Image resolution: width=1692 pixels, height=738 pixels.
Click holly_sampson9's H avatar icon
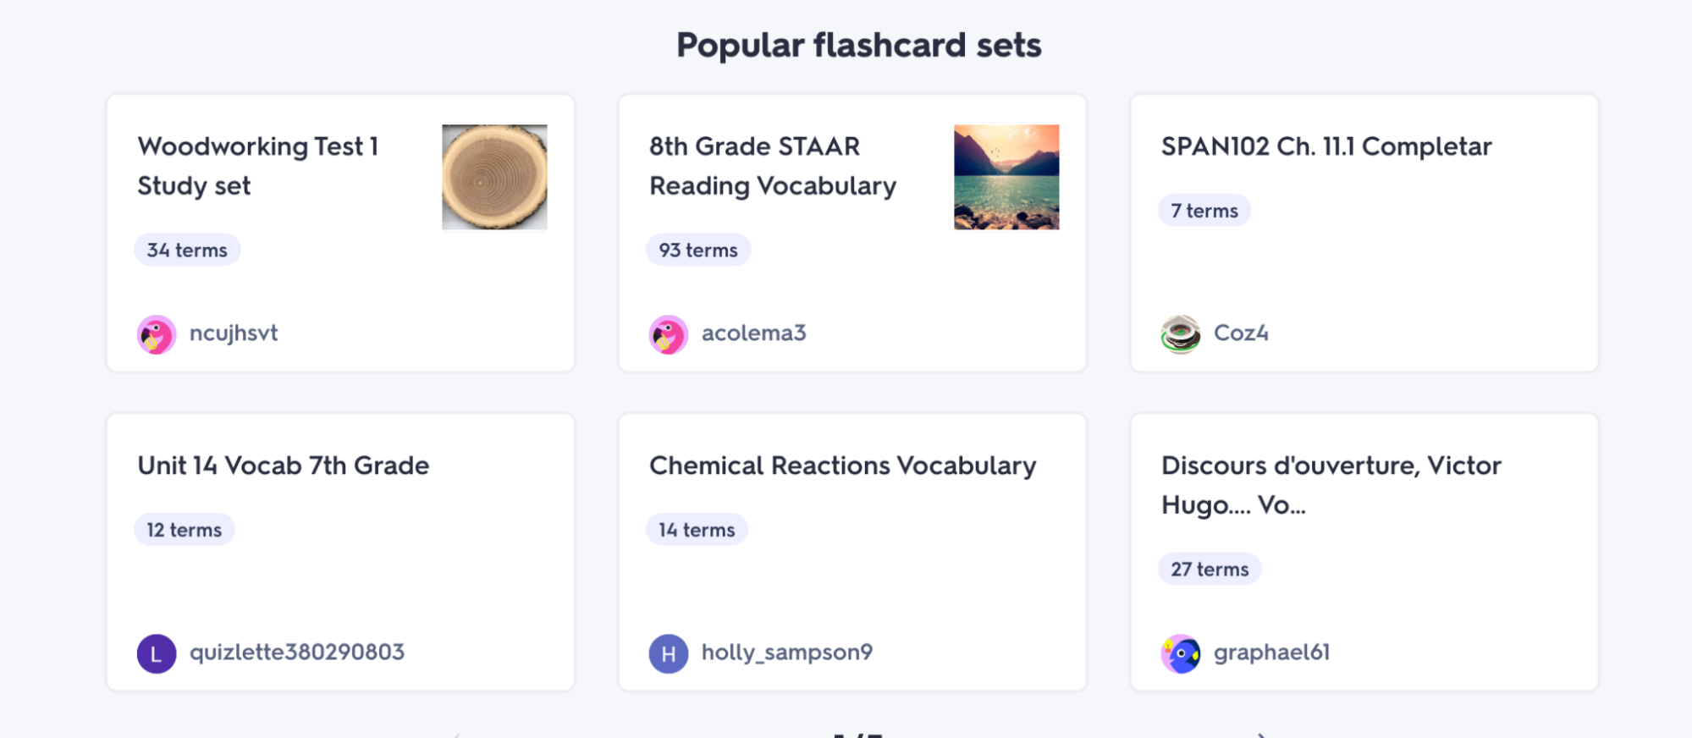pyautogui.click(x=668, y=653)
